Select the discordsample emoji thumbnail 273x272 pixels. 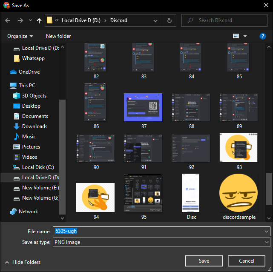tap(239, 193)
